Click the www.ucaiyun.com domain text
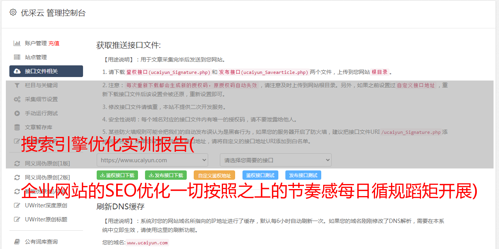Screen dimensions: 499x249 (x=147, y=242)
